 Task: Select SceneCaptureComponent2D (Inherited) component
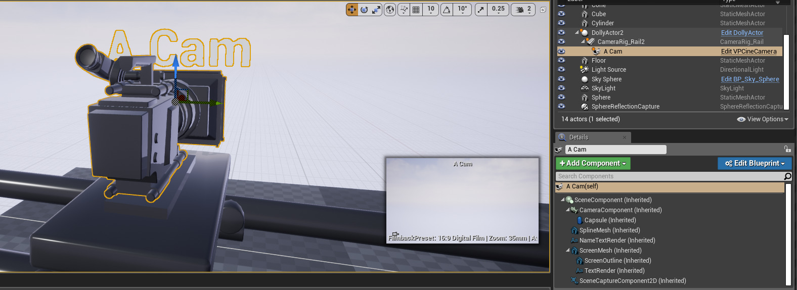(632, 281)
